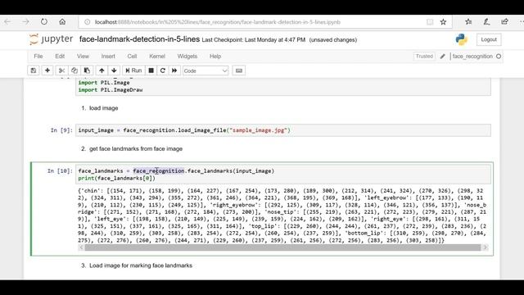This screenshot has height=295, width=524.
Task: Go back with the browser back arrow
Action: (7, 22)
